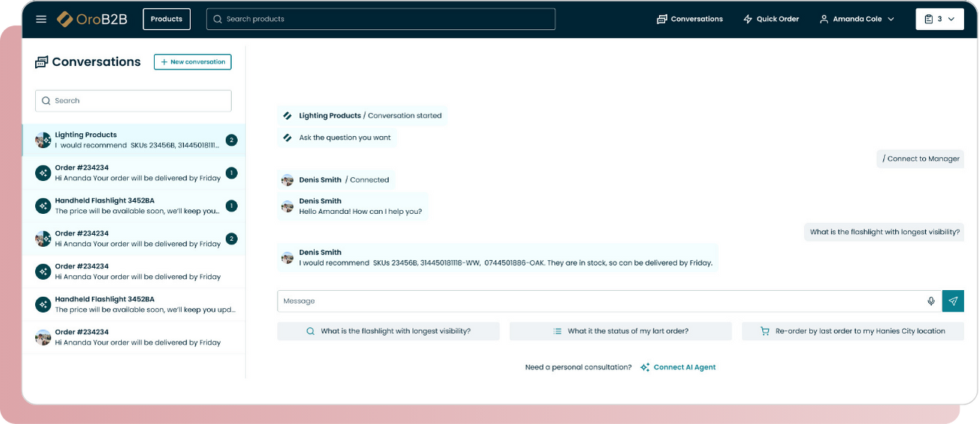Viewport: 979px width, 424px height.
Task: Select the Lighting Products conversation
Action: coord(134,140)
